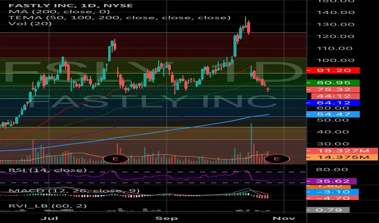Click the blue 64.12 price label

333,103
